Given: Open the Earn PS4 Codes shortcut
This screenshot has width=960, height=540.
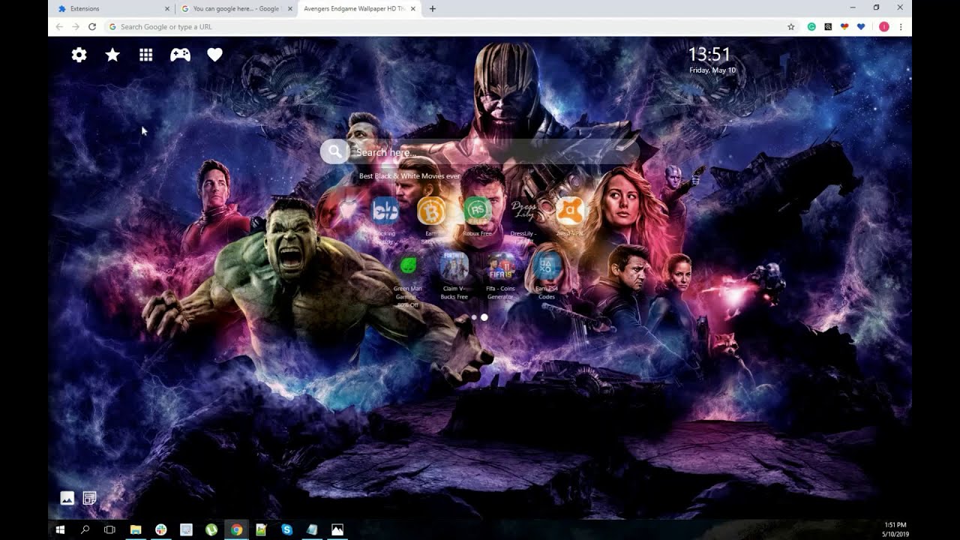Looking at the screenshot, I should point(546,265).
